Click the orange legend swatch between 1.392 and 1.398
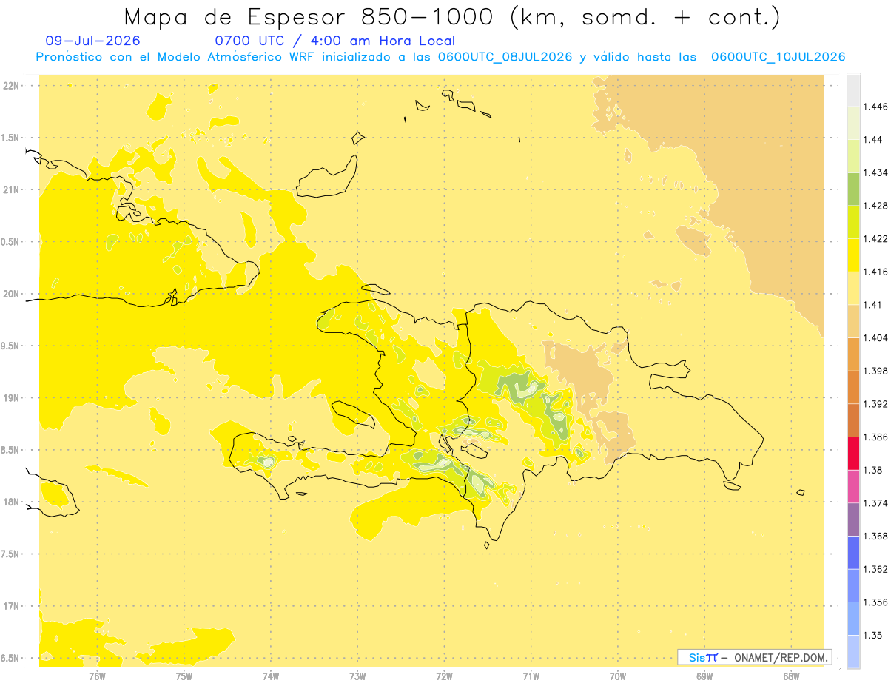Screen dimensions: 888x686 853,387
